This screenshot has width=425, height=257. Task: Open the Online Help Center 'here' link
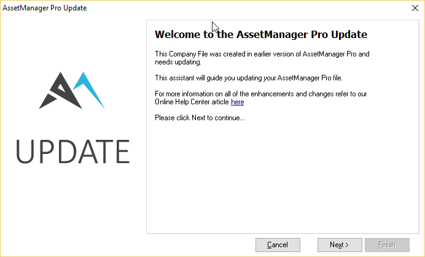(x=238, y=102)
